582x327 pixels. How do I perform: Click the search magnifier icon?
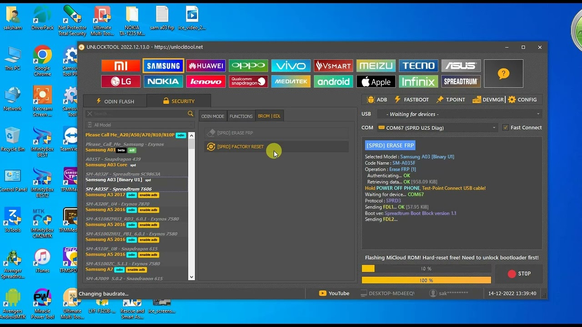coord(191,114)
